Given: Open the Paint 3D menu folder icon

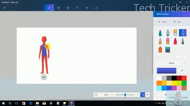Looking at the screenshot, I should click(5, 8).
